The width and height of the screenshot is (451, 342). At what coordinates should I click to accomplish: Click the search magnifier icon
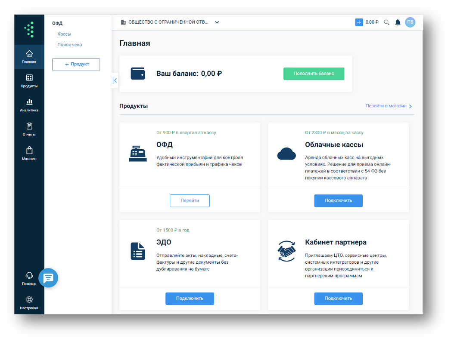(x=386, y=22)
